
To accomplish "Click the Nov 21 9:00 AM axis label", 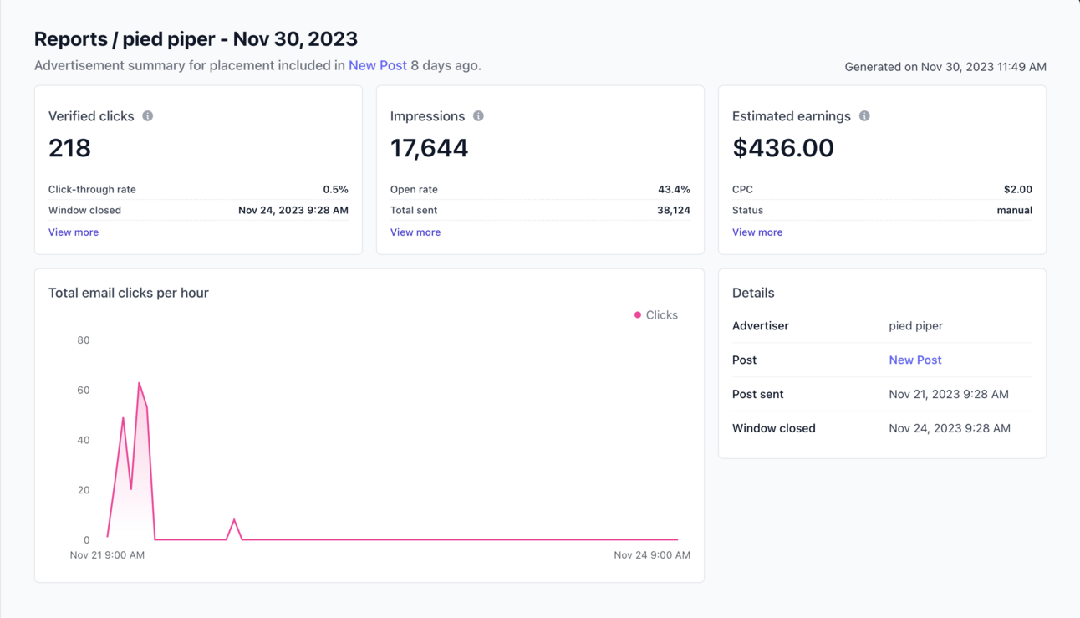I will pyautogui.click(x=107, y=555).
